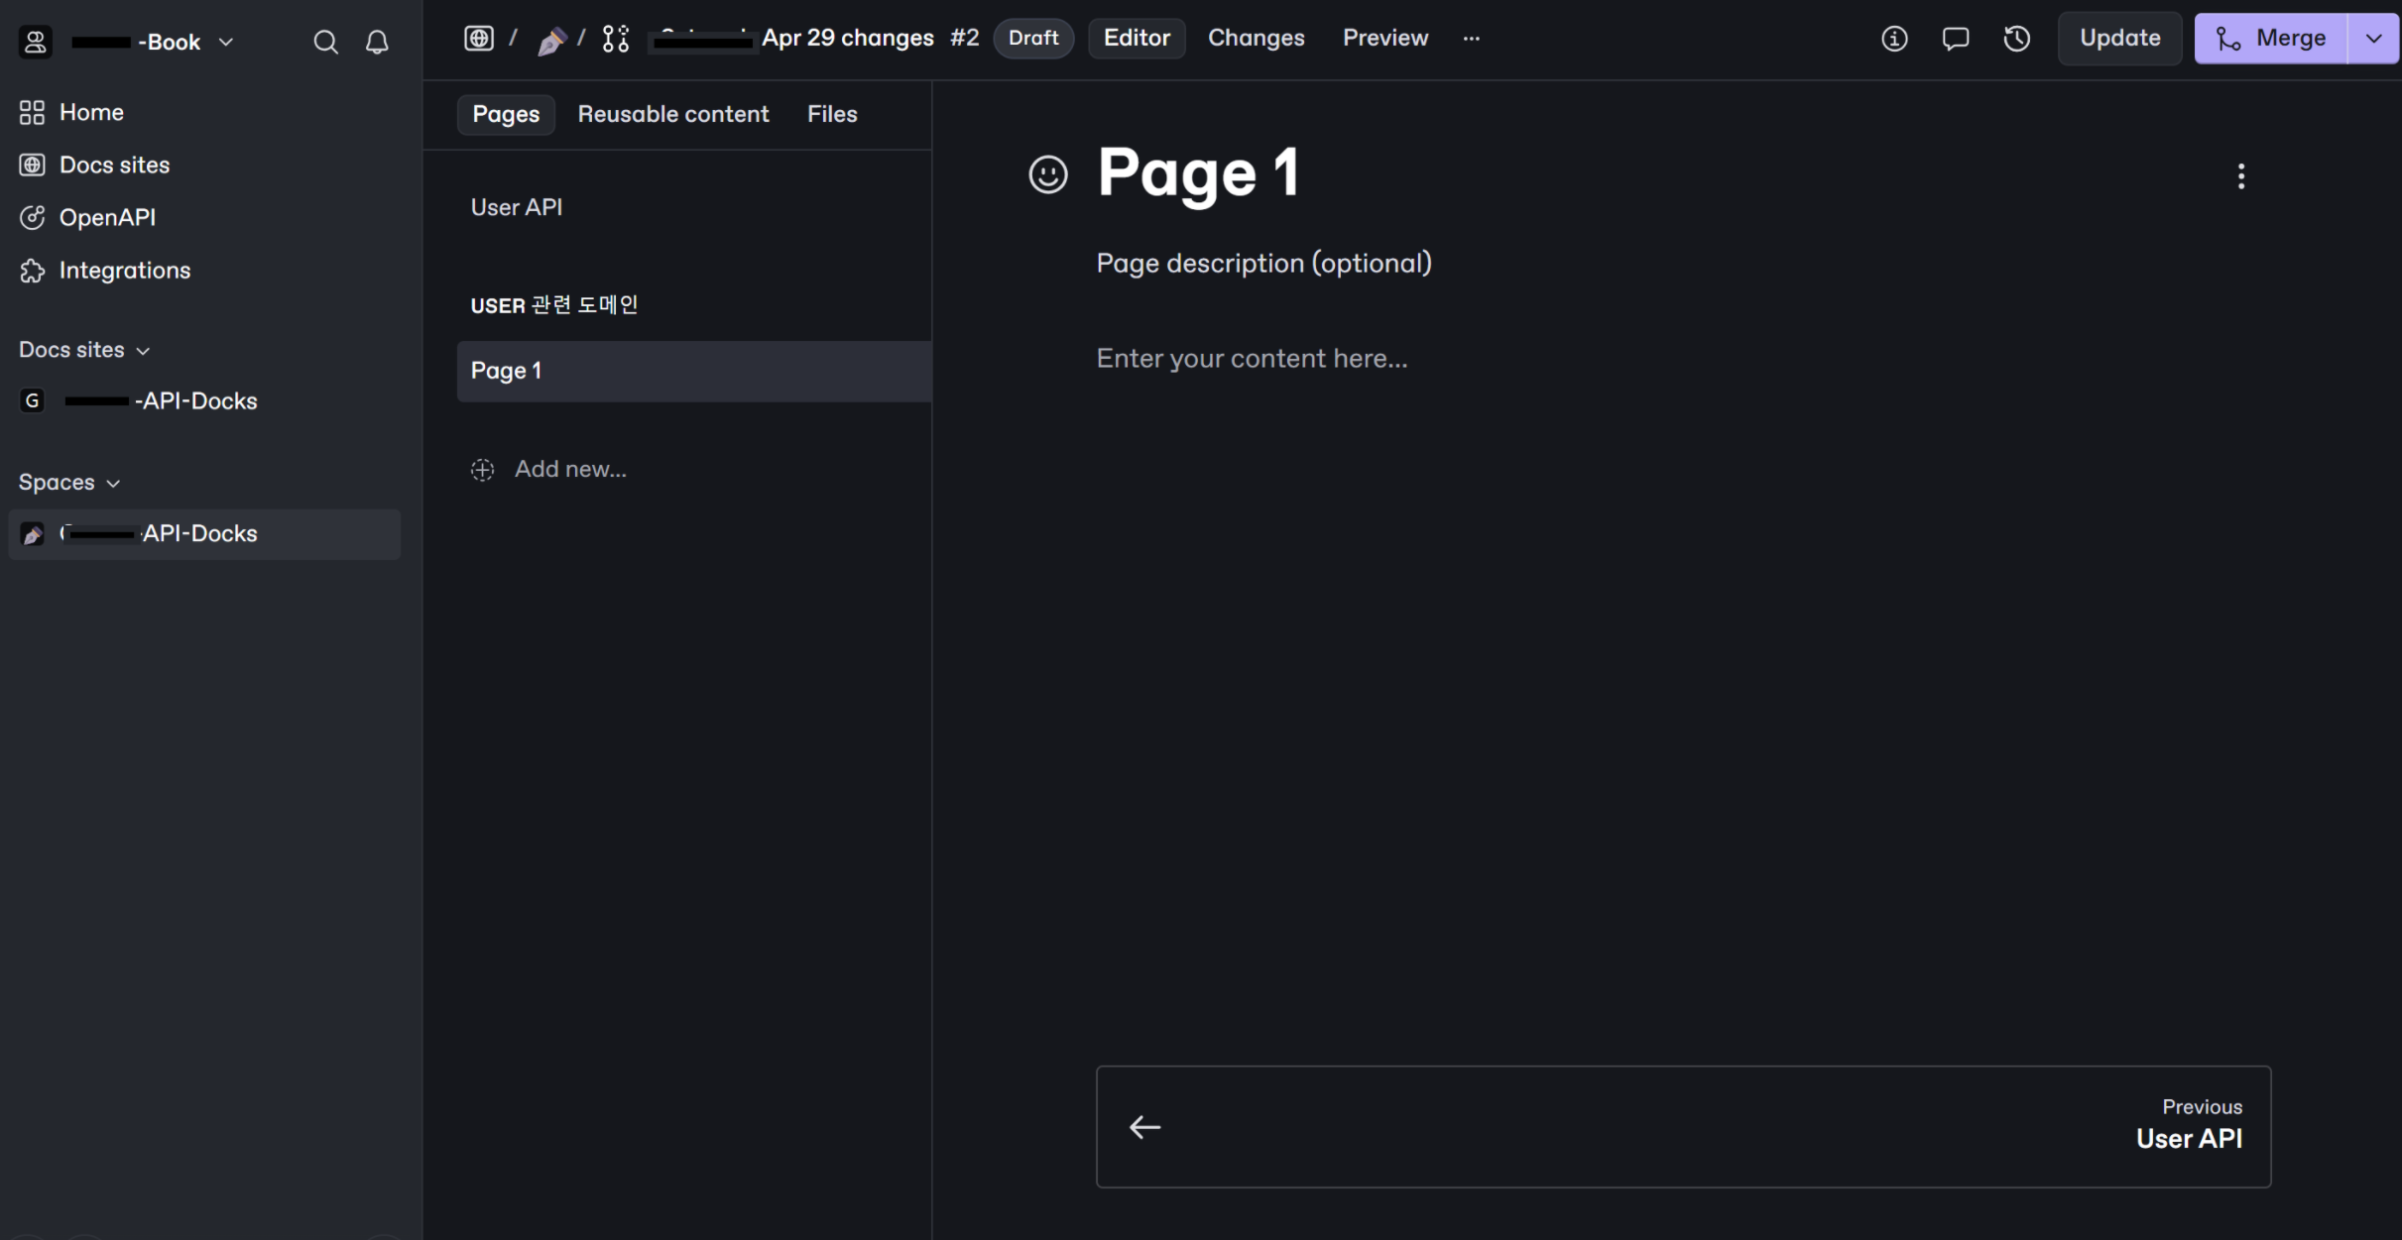Open the Preview tab
2402x1240 pixels.
pos(1384,38)
